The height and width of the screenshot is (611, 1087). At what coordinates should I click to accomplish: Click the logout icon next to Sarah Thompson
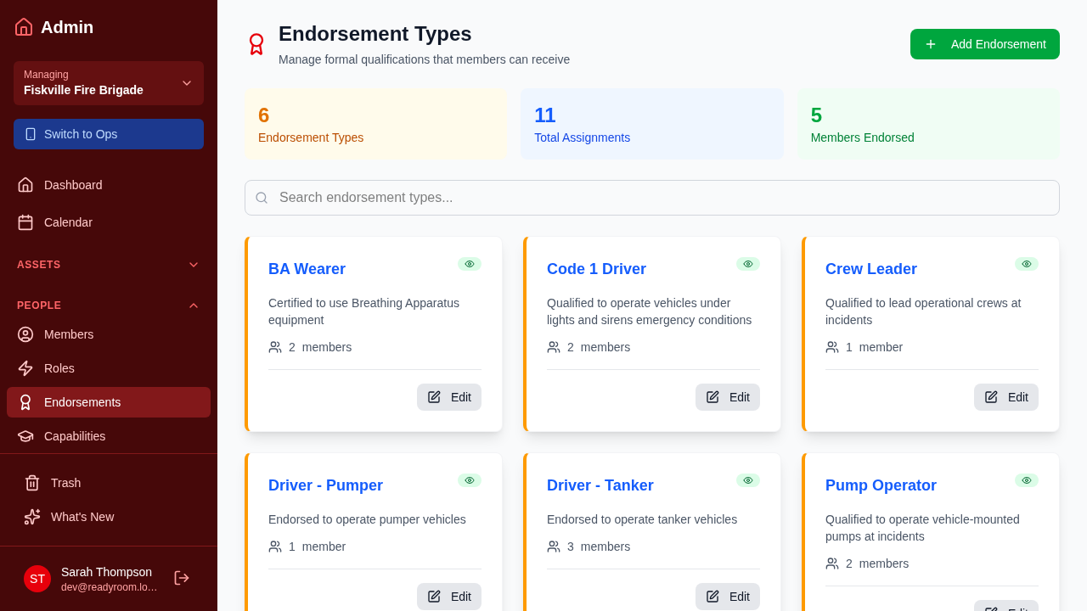coord(182,578)
